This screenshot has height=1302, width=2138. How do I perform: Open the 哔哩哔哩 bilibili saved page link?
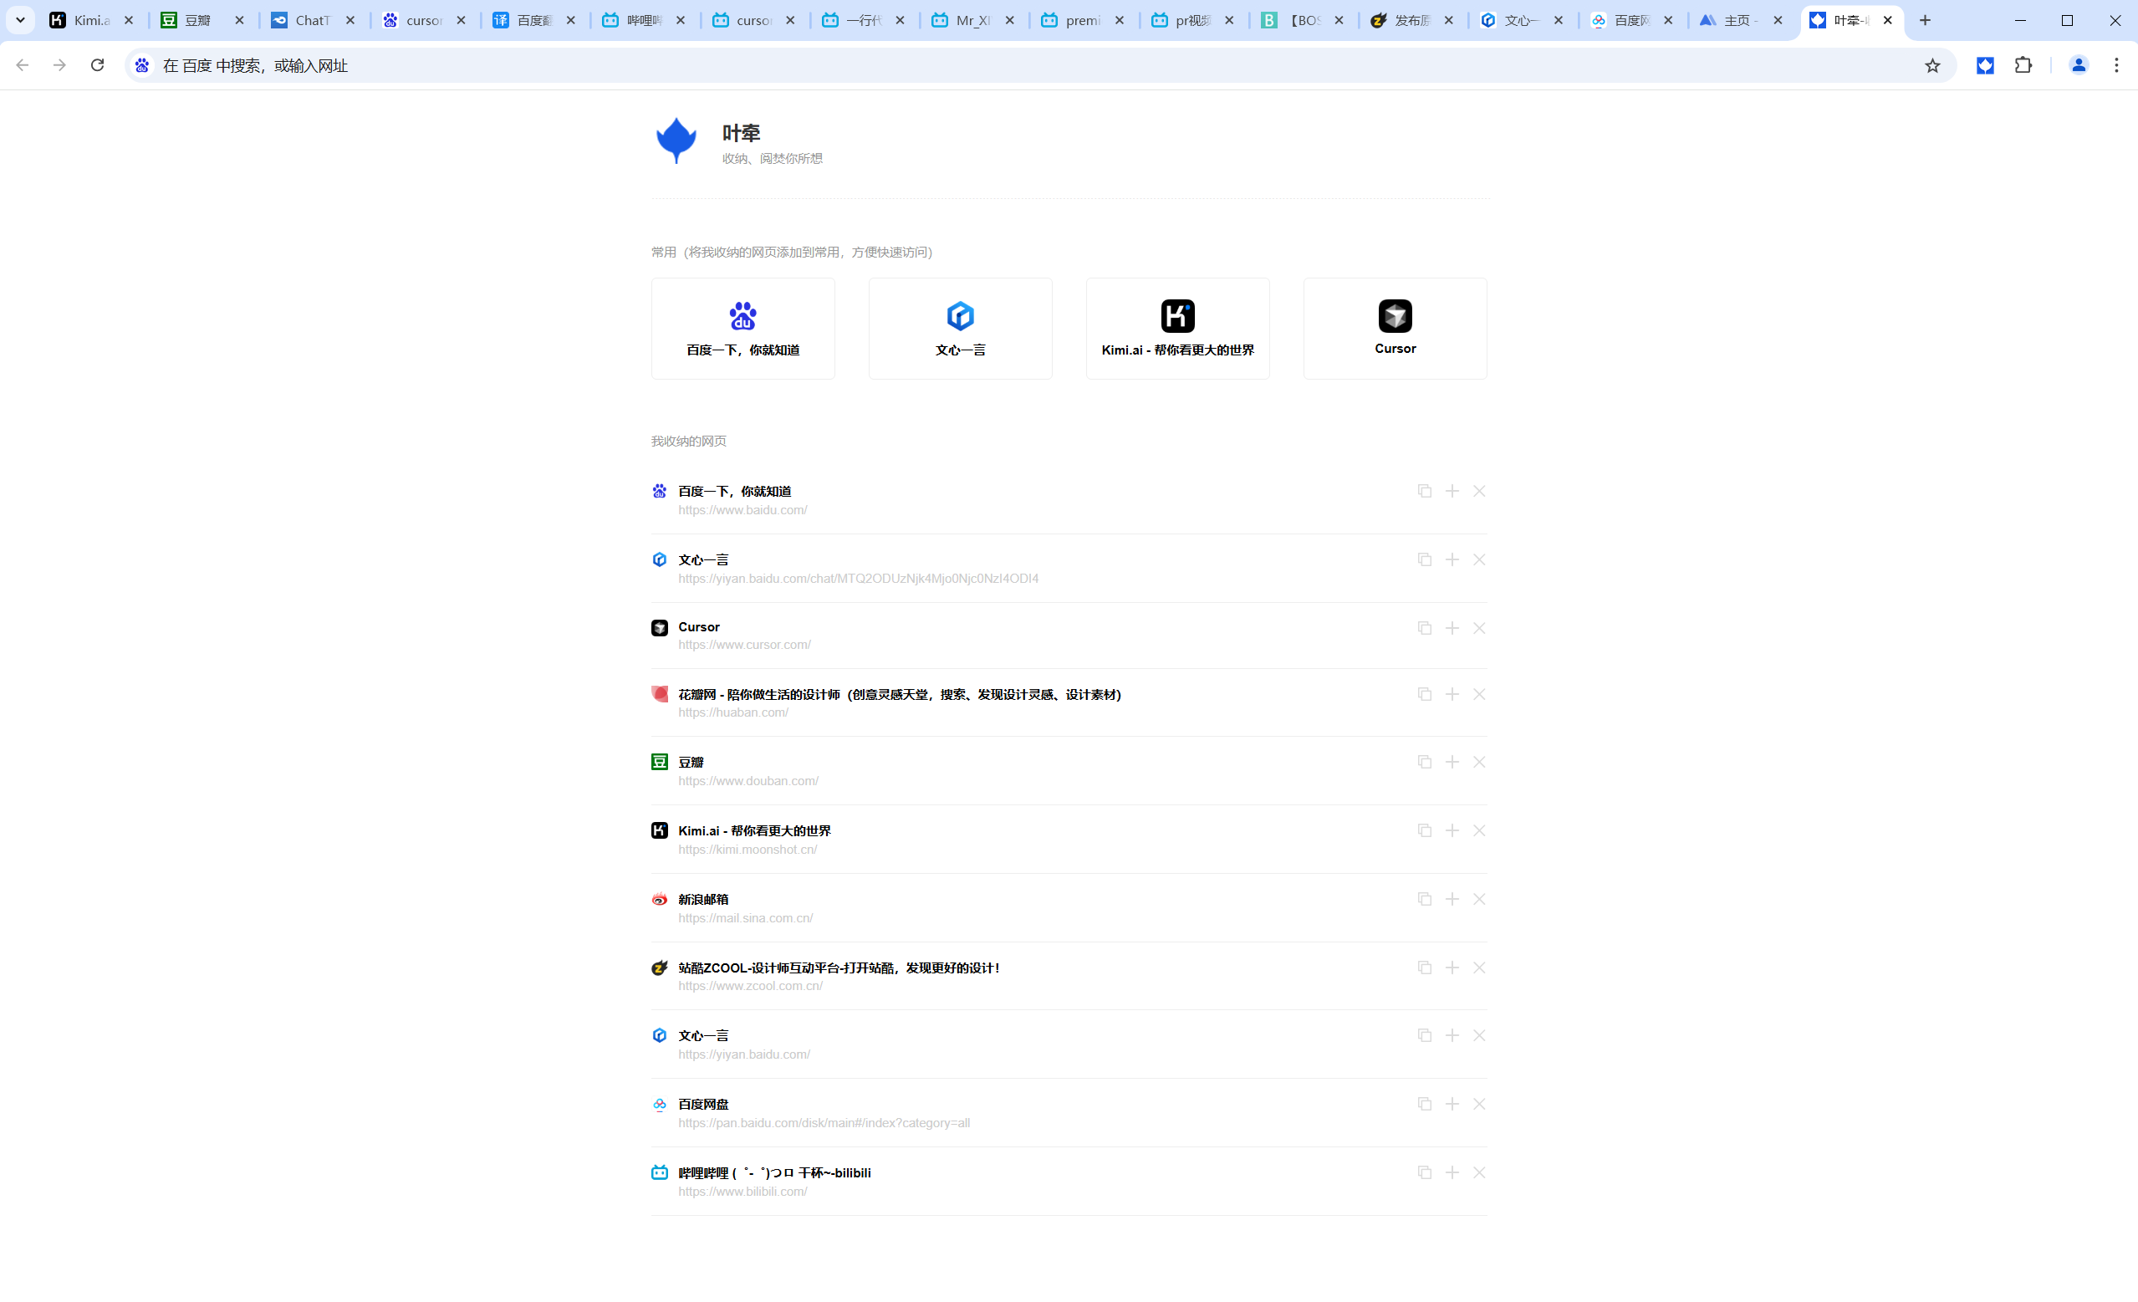774,1172
